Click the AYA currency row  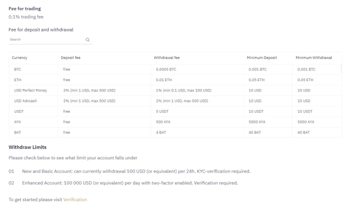(x=175, y=122)
